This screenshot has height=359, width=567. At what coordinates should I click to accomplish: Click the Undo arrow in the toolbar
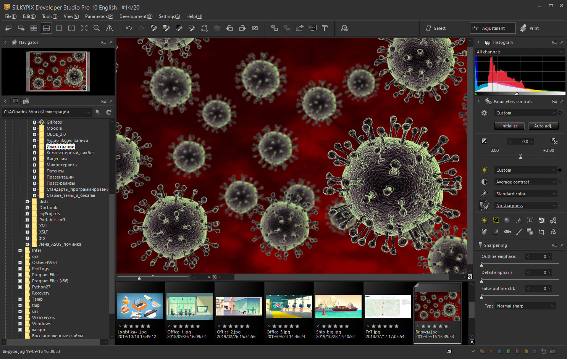coord(129,28)
